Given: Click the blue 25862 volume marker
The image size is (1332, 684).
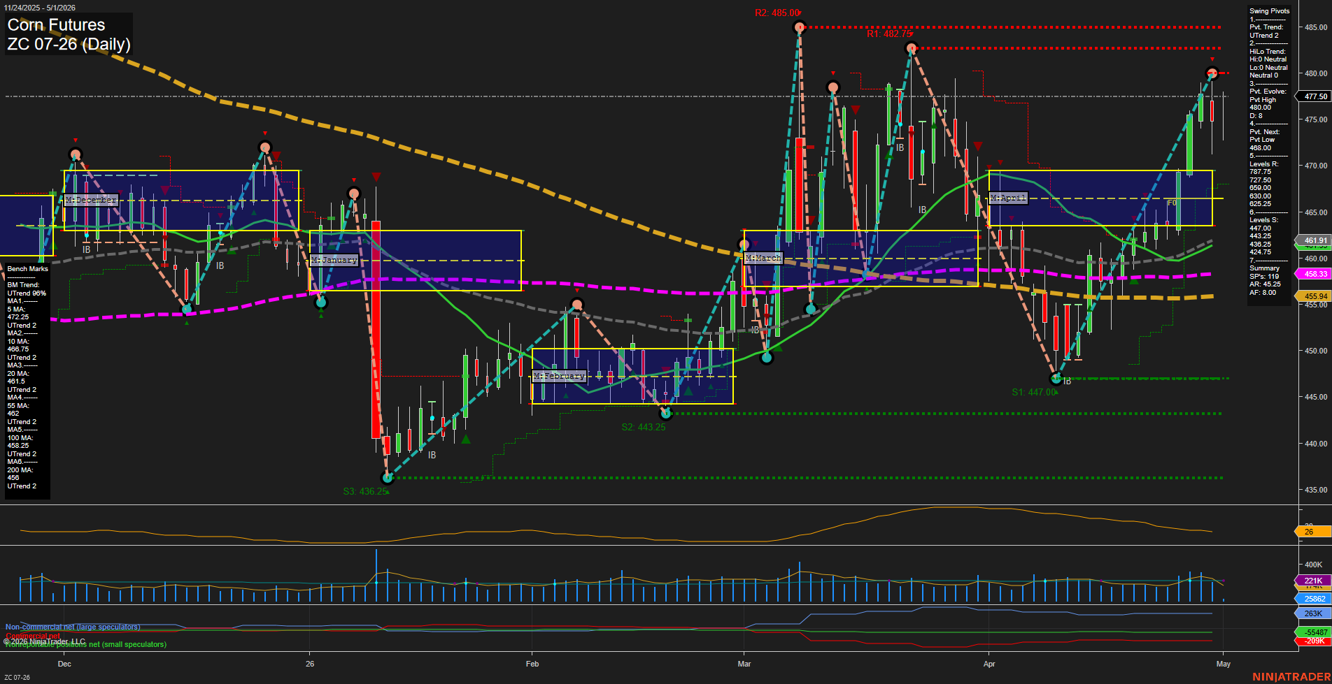Looking at the screenshot, I should (x=1315, y=599).
